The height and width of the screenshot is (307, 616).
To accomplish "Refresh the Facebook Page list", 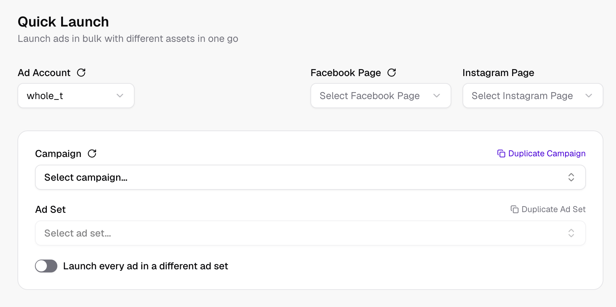I will point(392,73).
